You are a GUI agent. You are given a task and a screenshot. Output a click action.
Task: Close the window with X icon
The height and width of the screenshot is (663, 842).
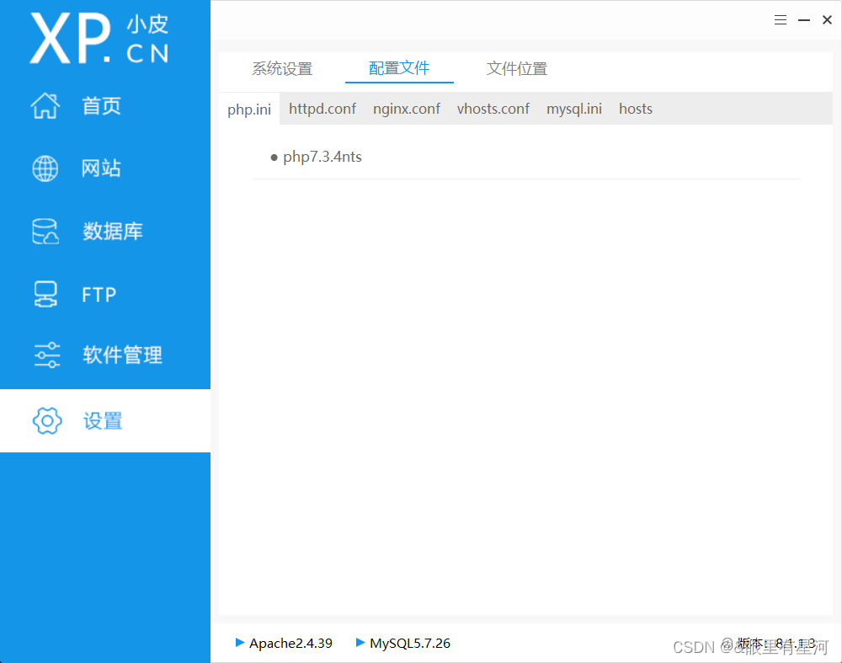827,20
